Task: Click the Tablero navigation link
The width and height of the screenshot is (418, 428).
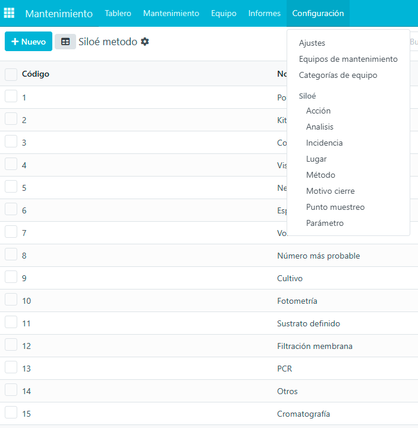Action: point(118,13)
